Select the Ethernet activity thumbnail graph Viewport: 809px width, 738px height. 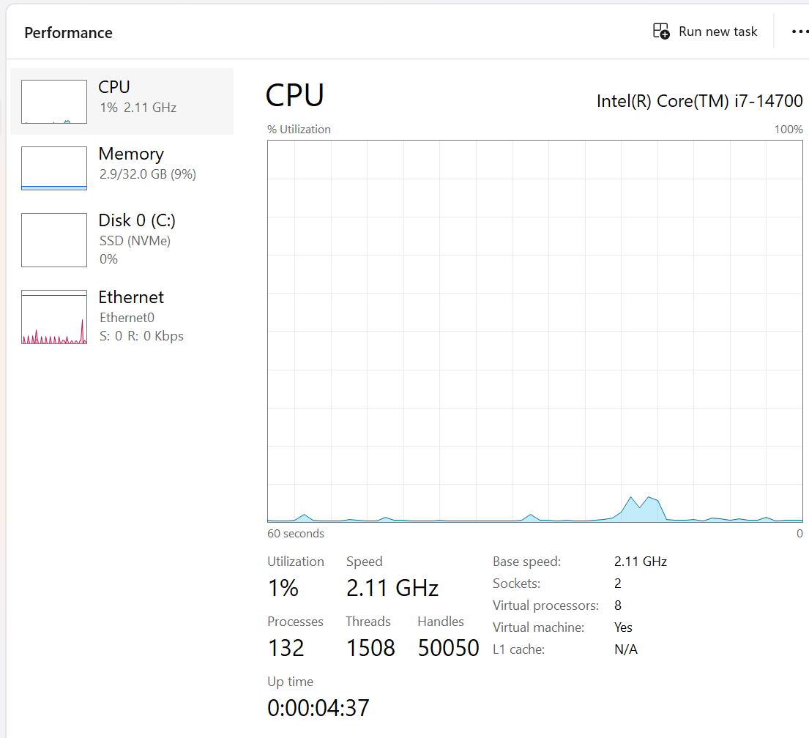[x=54, y=317]
